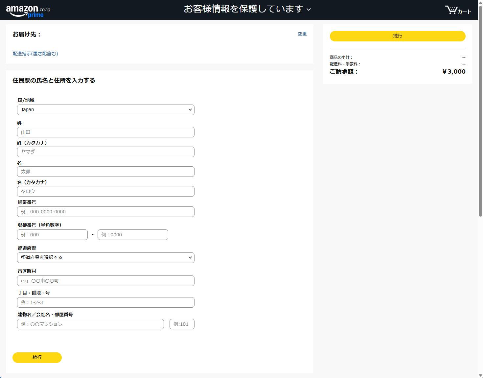
Task: Click the 住民票の氏名と住所を入力する heading
Action: point(54,81)
